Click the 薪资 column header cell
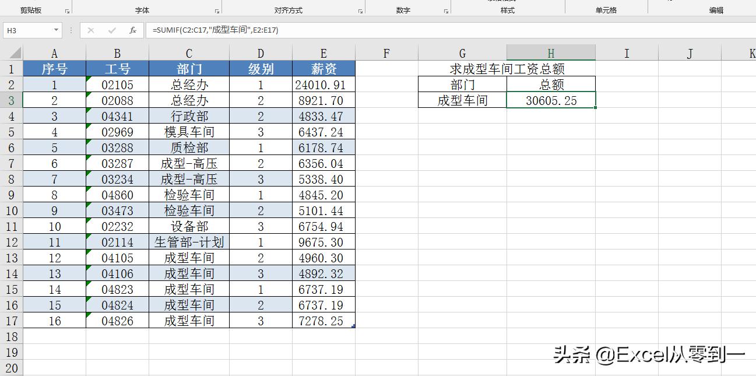The image size is (756, 376). coord(323,68)
